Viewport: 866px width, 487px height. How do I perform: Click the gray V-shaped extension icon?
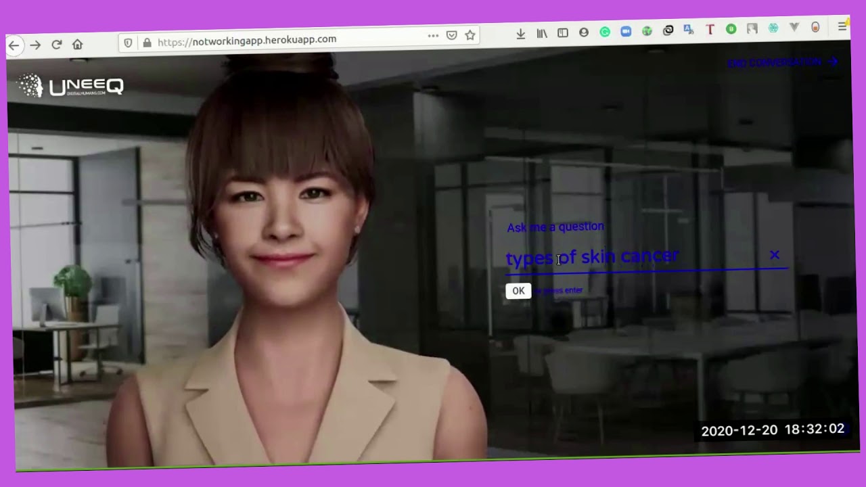[794, 27]
